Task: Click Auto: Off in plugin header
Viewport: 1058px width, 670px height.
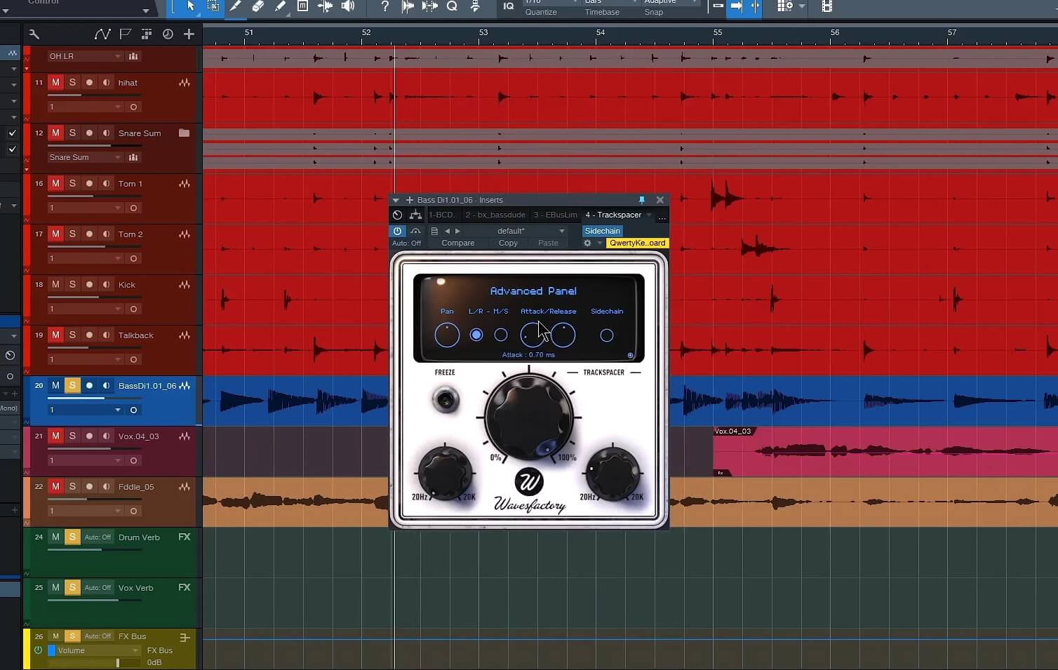Action: tap(406, 243)
